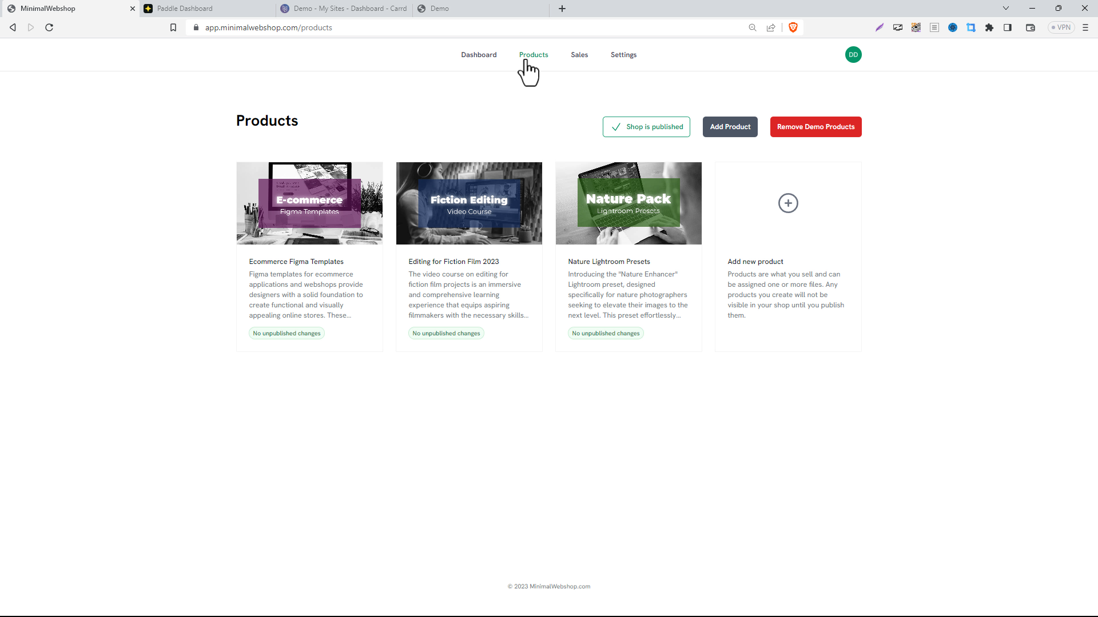The height and width of the screenshot is (617, 1098).
Task: Toggle No unpublished changes on Ecommerce product
Action: pos(287,333)
